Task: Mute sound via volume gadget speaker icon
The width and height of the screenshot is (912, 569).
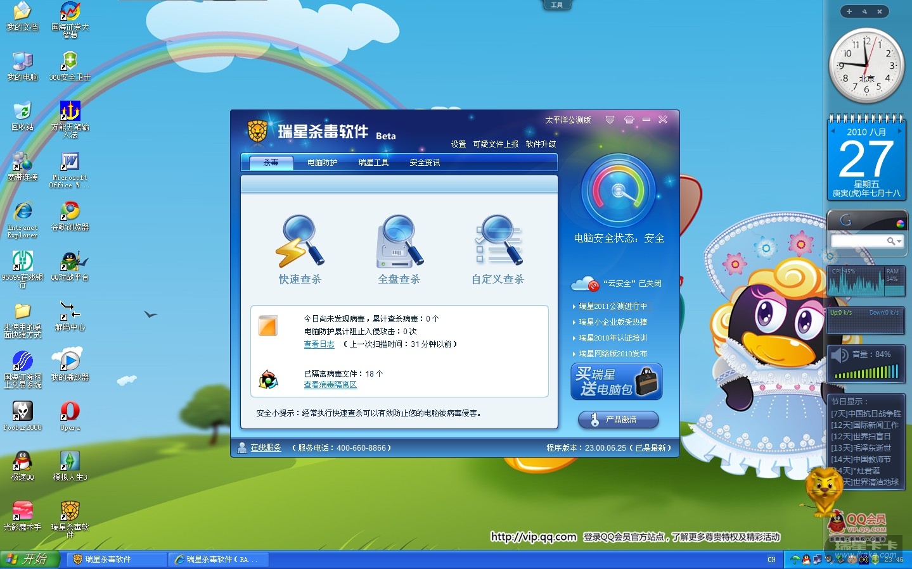Action: point(840,355)
